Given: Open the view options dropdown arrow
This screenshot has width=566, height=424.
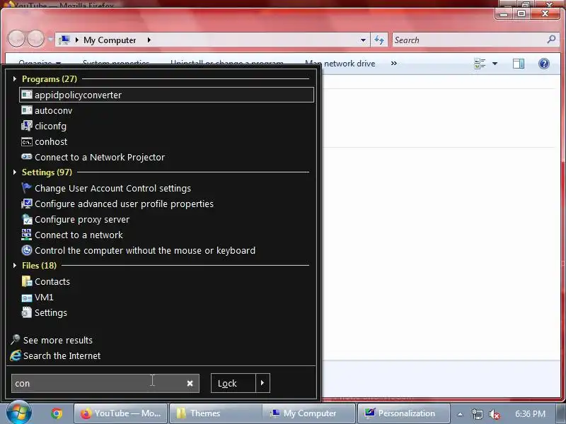Looking at the screenshot, I should pos(495,64).
